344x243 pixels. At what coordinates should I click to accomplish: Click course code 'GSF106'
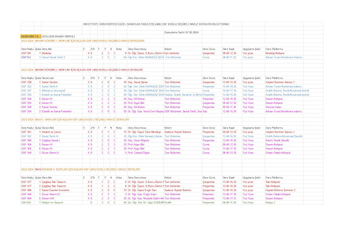(x=26, y=53)
